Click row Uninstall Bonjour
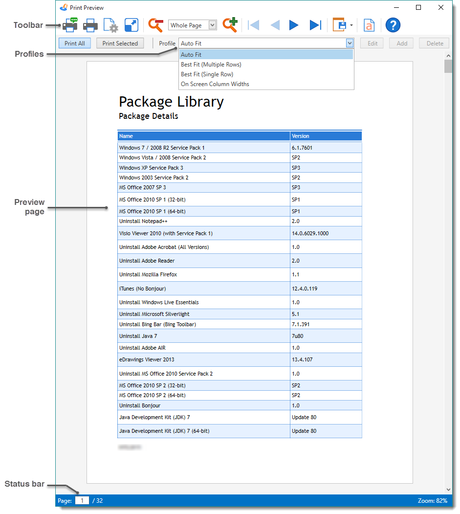 coord(240,405)
